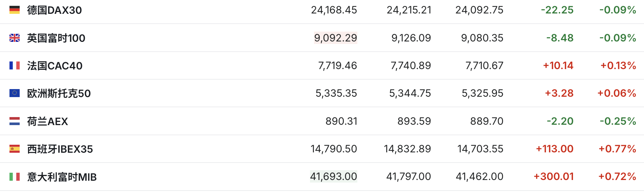Click the Netherlands flag icon
The width and height of the screenshot is (644, 192).
coord(15,121)
